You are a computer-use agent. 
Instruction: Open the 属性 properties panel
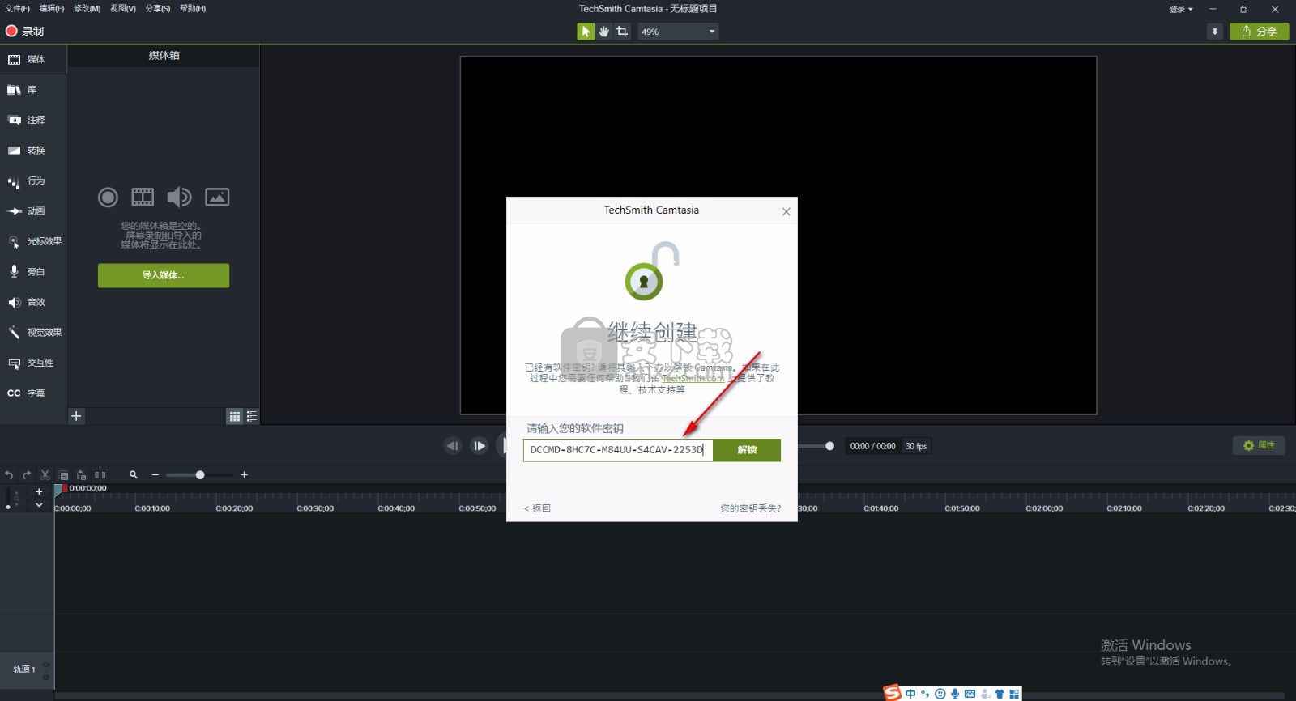point(1259,445)
